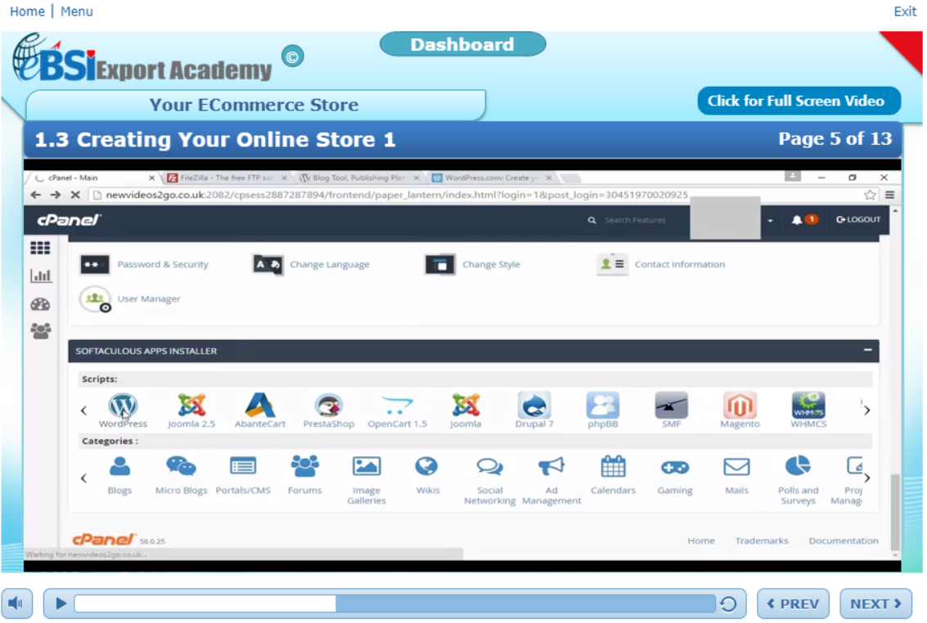Click Exit at the top right
Image resolution: width=927 pixels, height=623 pixels.
pos(905,11)
